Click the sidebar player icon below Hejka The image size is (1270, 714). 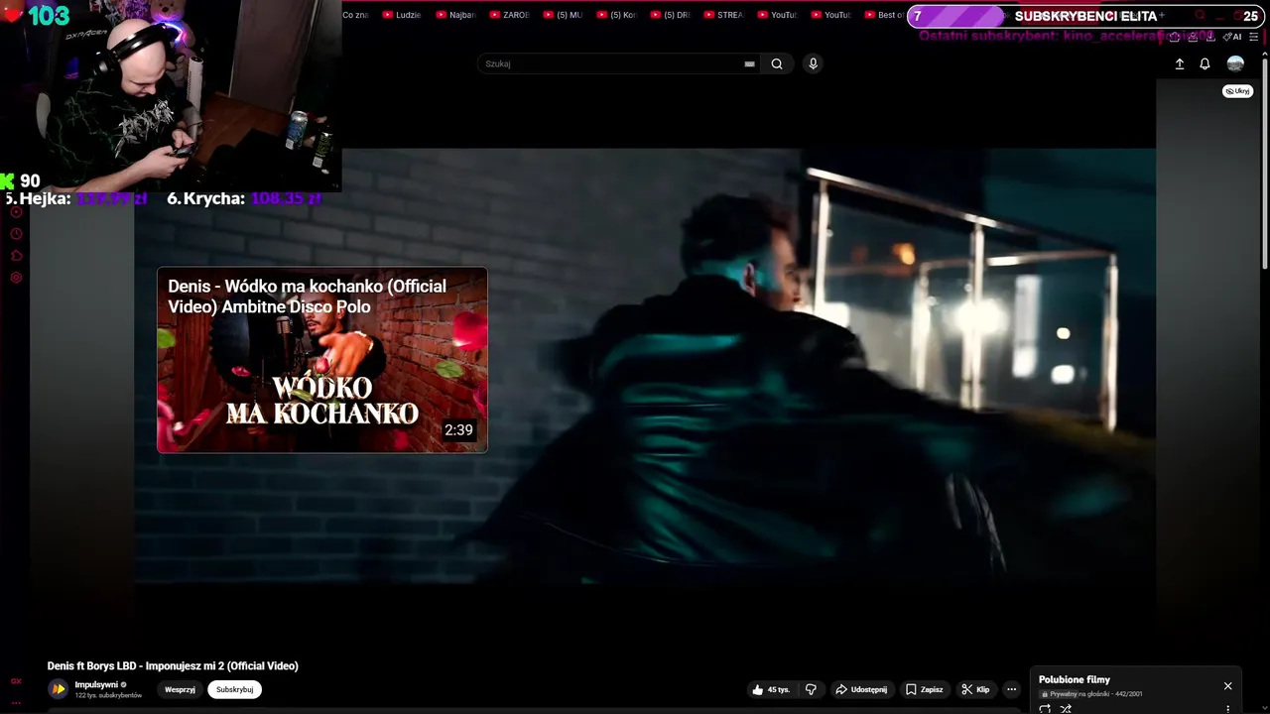click(x=16, y=212)
